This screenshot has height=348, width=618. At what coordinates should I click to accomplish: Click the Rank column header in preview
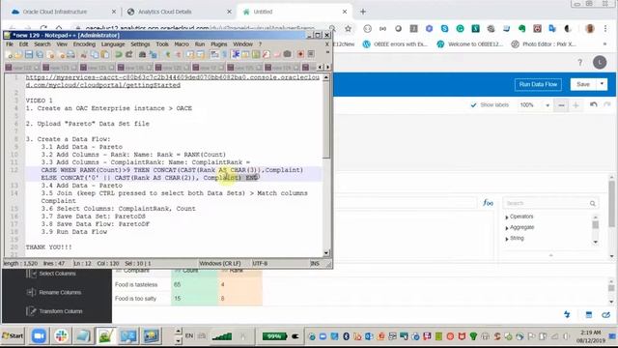coord(239,271)
